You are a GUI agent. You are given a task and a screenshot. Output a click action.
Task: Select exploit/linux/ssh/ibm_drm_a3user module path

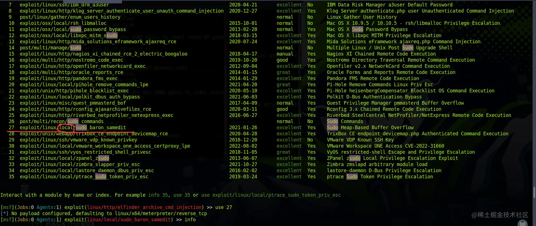(65, 5)
